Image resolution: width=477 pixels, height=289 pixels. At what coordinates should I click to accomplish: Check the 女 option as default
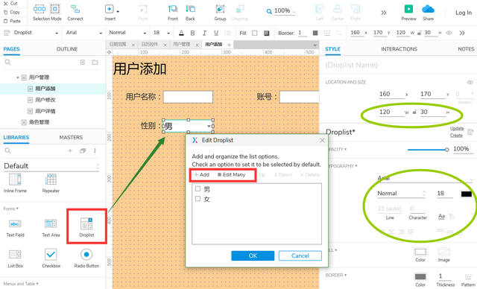(198, 199)
